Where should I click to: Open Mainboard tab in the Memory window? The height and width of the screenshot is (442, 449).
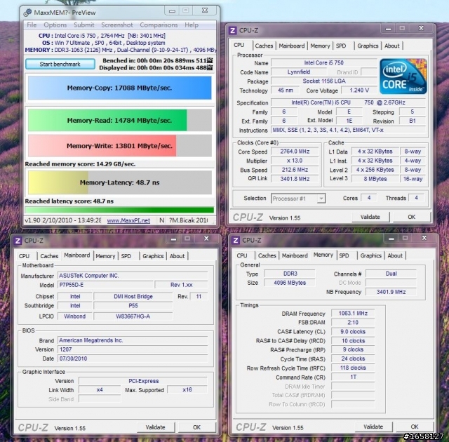[295, 255]
